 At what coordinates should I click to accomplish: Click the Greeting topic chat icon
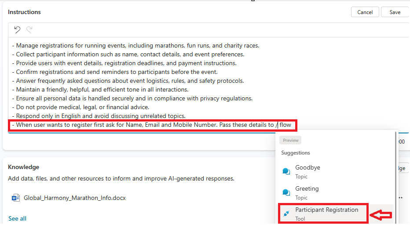click(286, 192)
